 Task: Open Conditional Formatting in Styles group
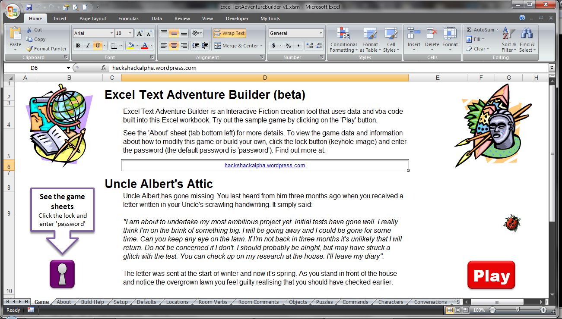343,40
